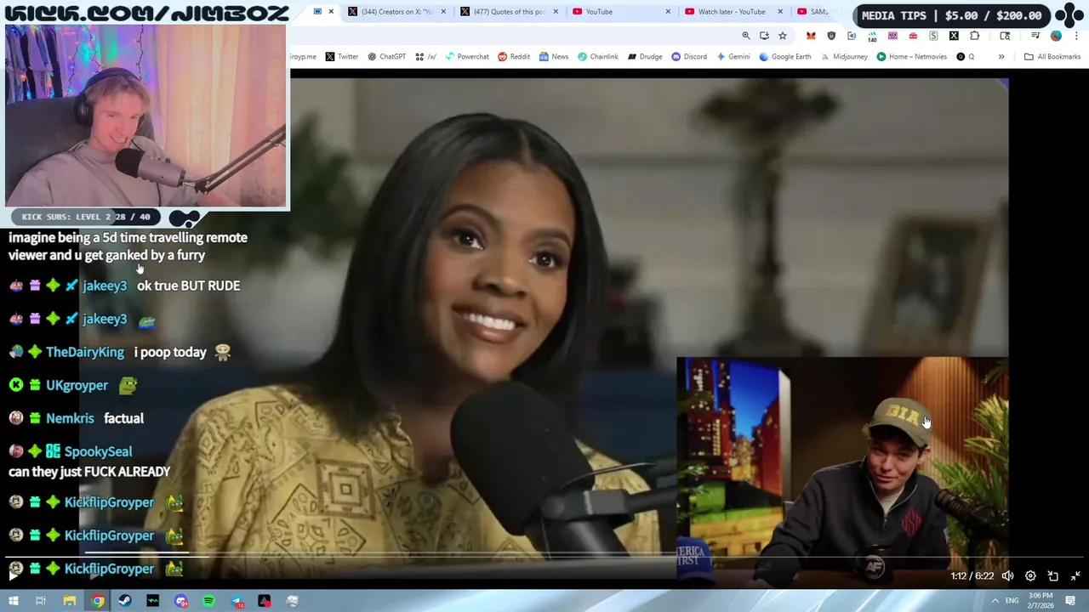
Task: Exit fullscreen video mode
Action: pos(1075,576)
